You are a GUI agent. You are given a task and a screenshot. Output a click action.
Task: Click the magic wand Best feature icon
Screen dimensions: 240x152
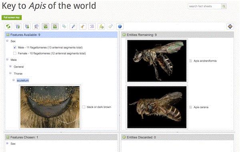click(x=73, y=27)
